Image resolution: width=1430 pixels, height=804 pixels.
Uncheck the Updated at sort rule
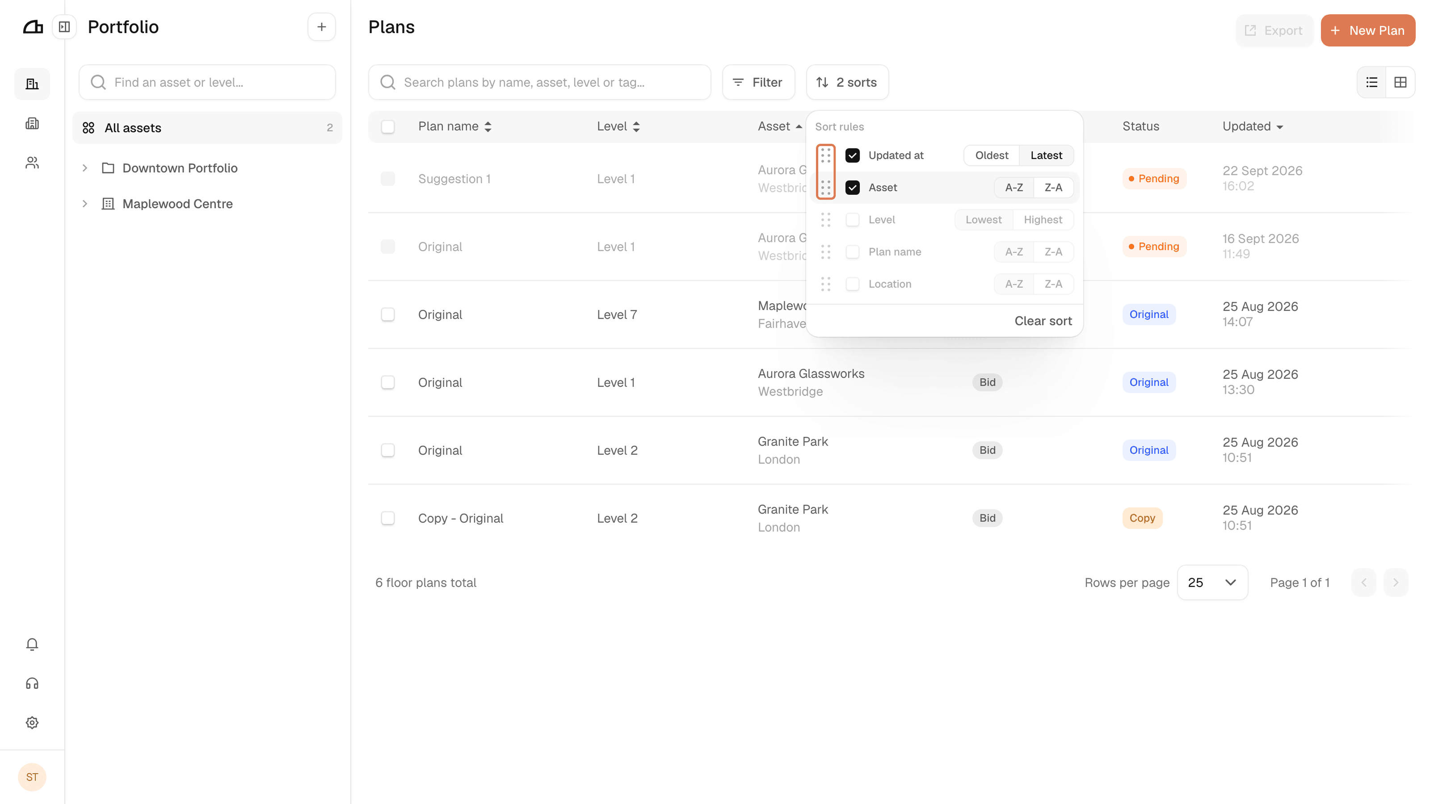[853, 155]
